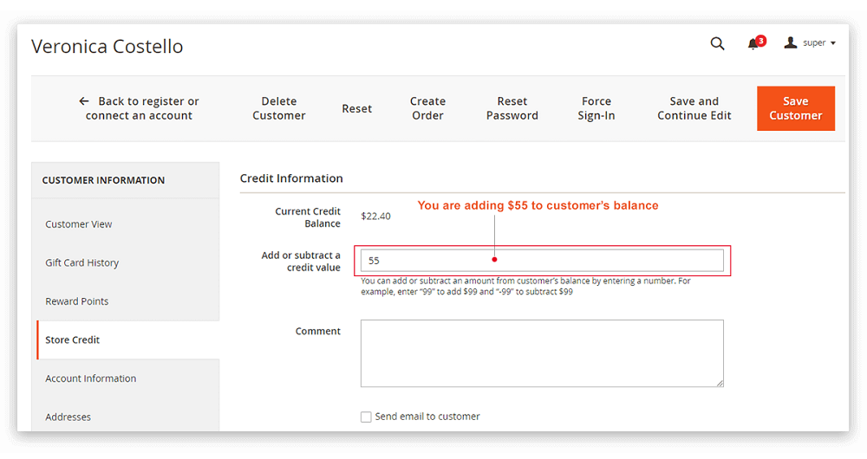
Task: Click the credit value input field
Action: (542, 261)
